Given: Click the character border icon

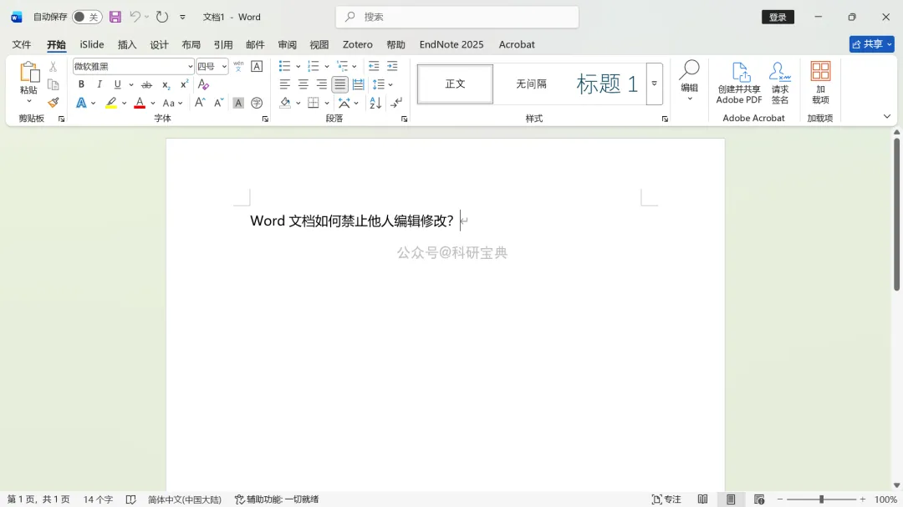Looking at the screenshot, I should 257,66.
